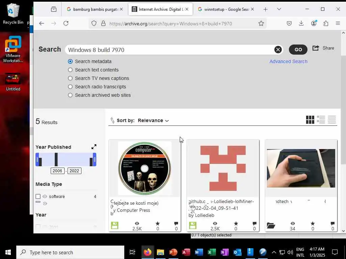Switch to the Internet Archive tab

160,9
